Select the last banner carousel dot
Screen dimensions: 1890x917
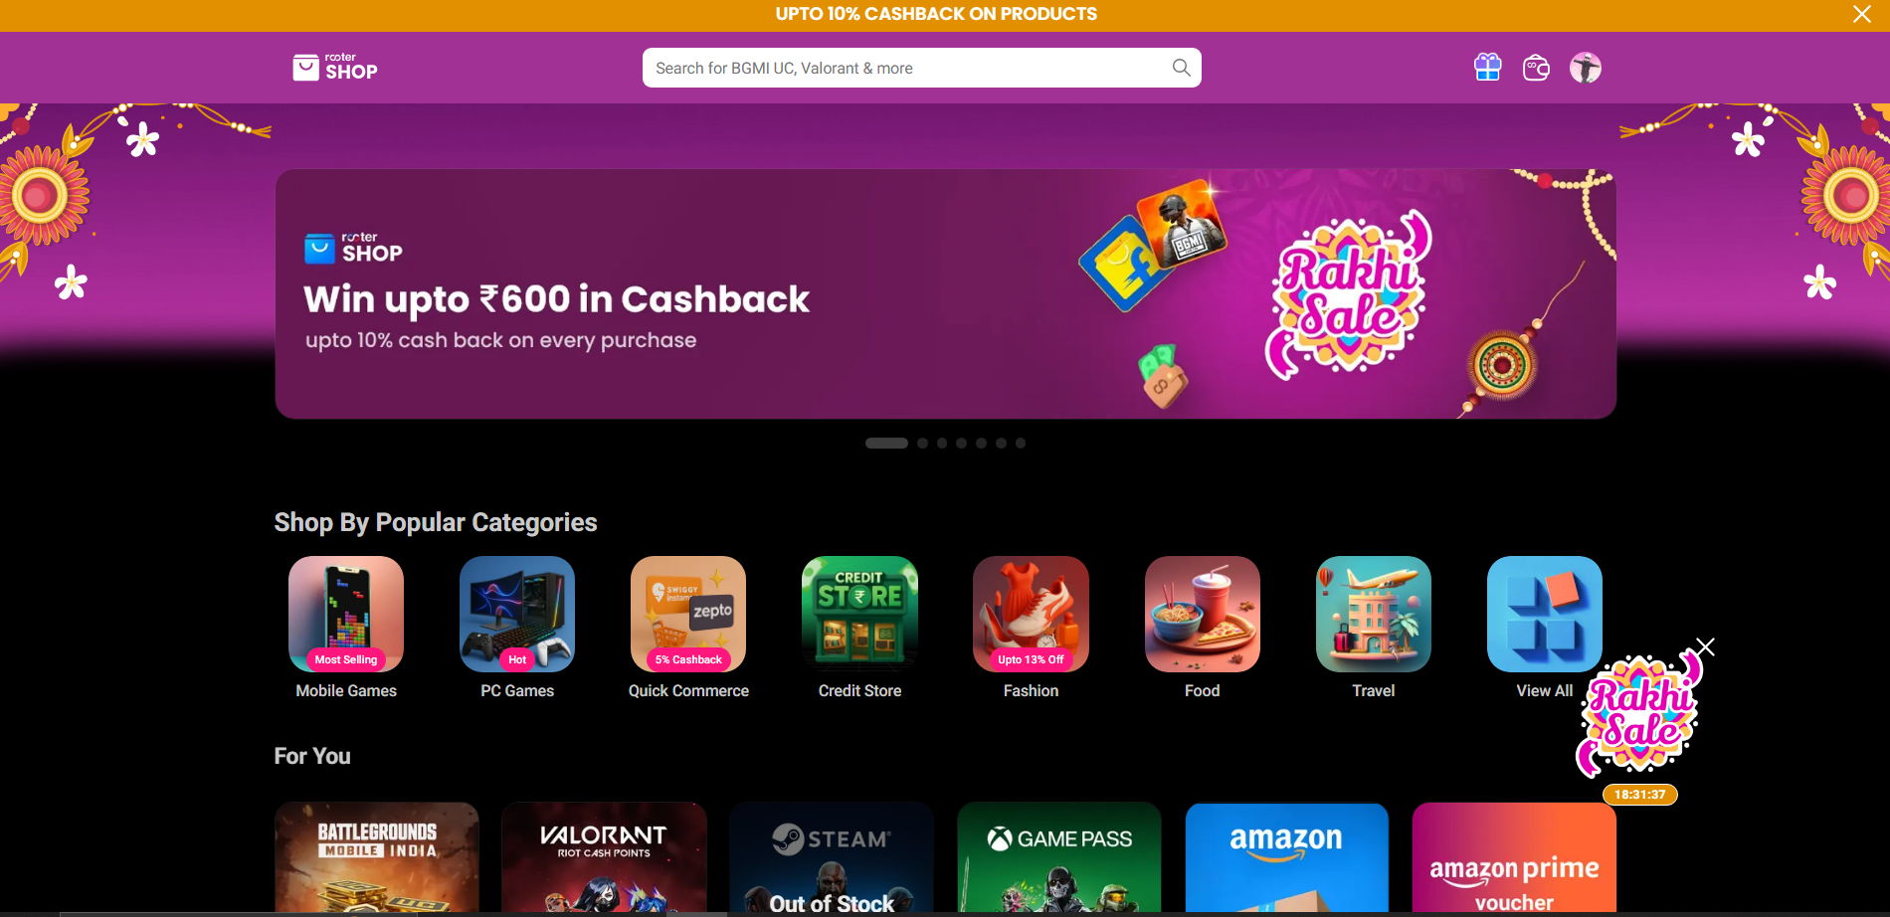[x=1021, y=444]
